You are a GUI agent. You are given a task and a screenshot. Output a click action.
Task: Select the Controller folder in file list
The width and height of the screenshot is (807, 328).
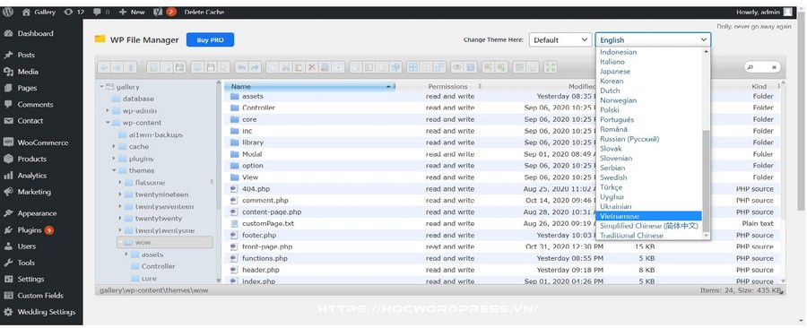(502, 108)
